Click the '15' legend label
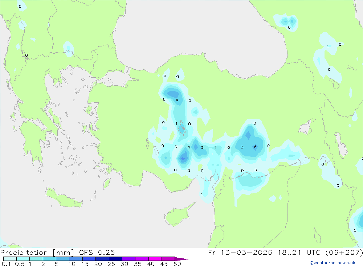The width and height of the screenshot is (363, 266). (85, 264)
